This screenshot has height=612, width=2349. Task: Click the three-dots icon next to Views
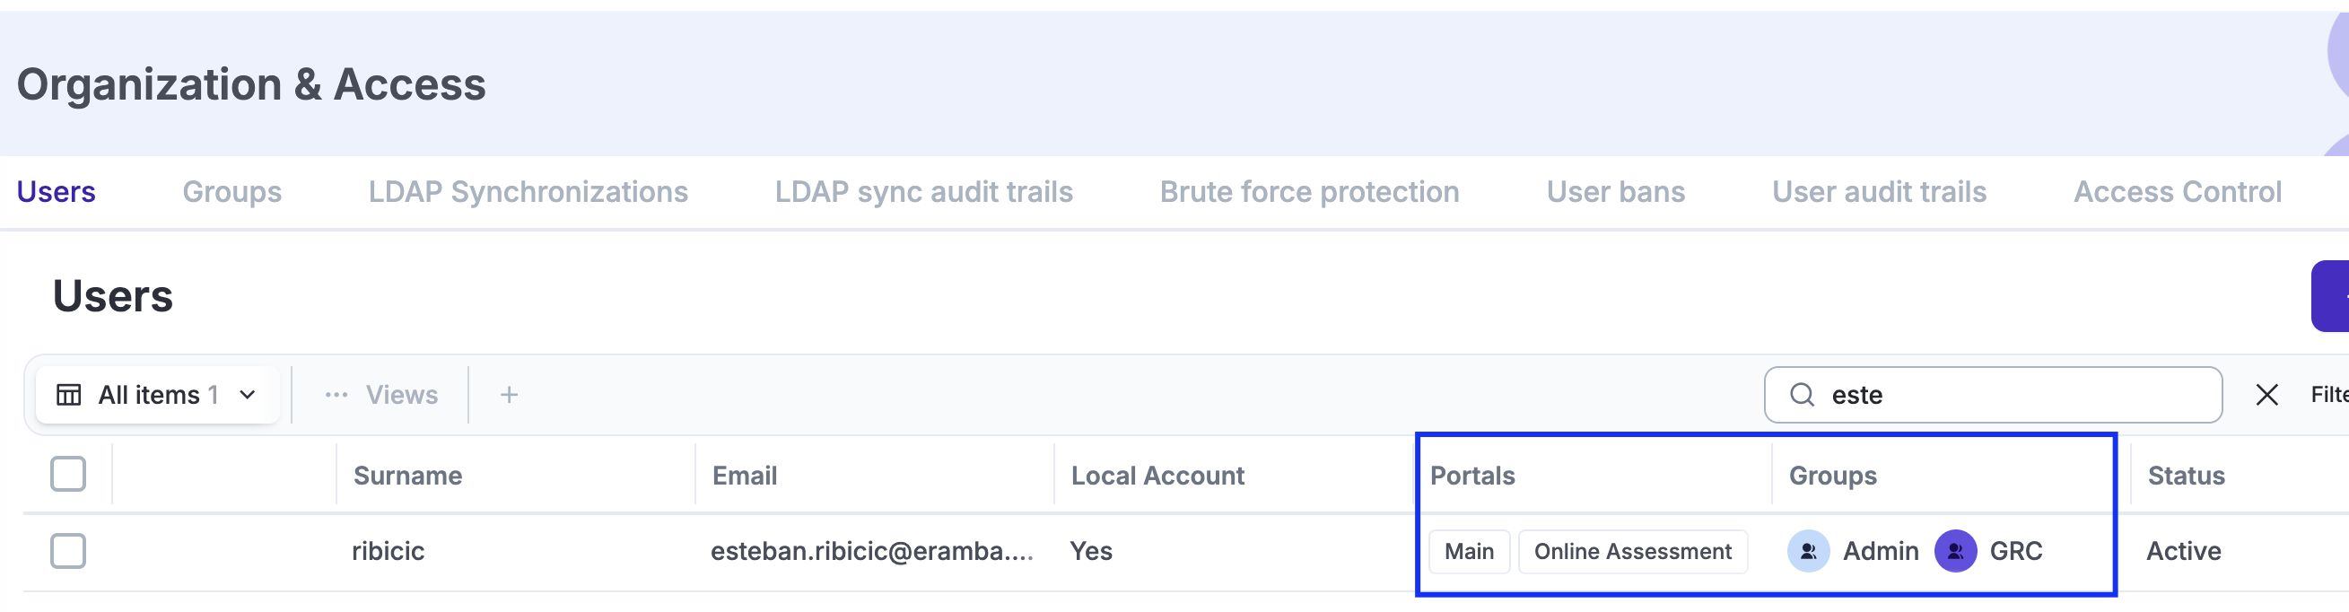[336, 395]
